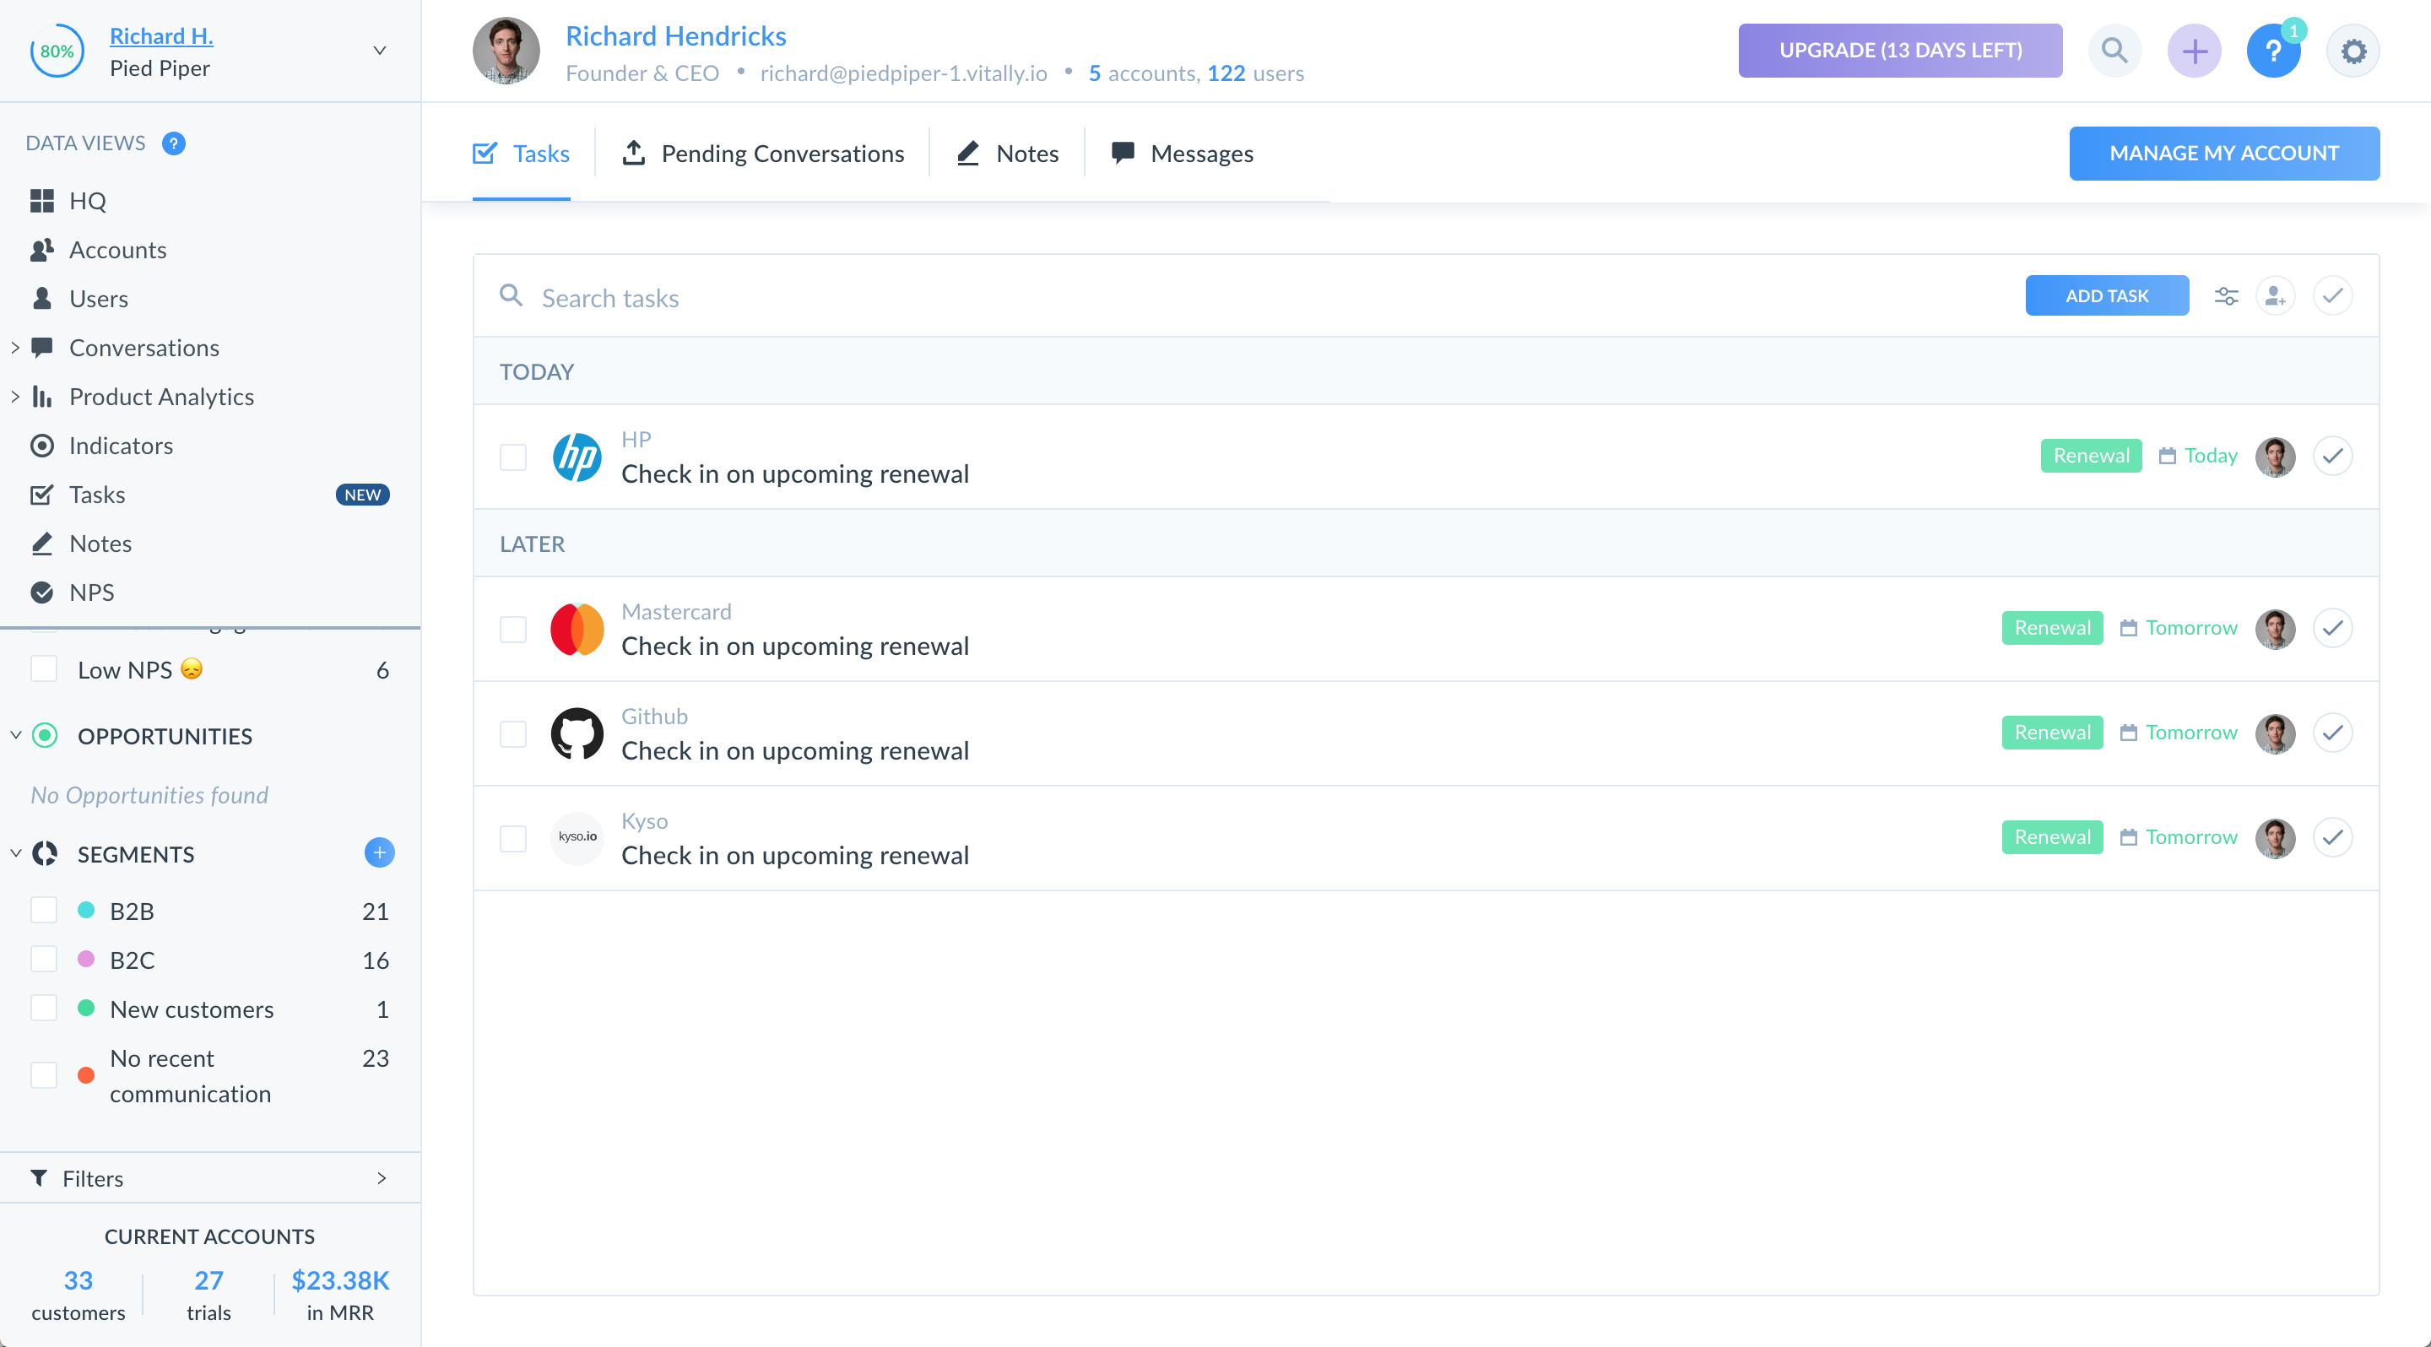Viewport: 2431px width, 1347px height.
Task: Check the Mastercard task checkbox
Action: [x=513, y=629]
